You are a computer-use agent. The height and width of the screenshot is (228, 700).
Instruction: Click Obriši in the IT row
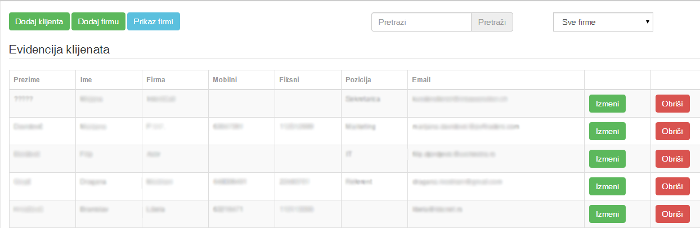[672, 159]
